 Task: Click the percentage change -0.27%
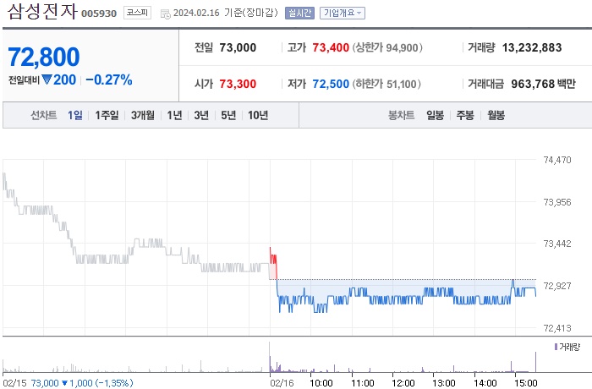tap(109, 80)
